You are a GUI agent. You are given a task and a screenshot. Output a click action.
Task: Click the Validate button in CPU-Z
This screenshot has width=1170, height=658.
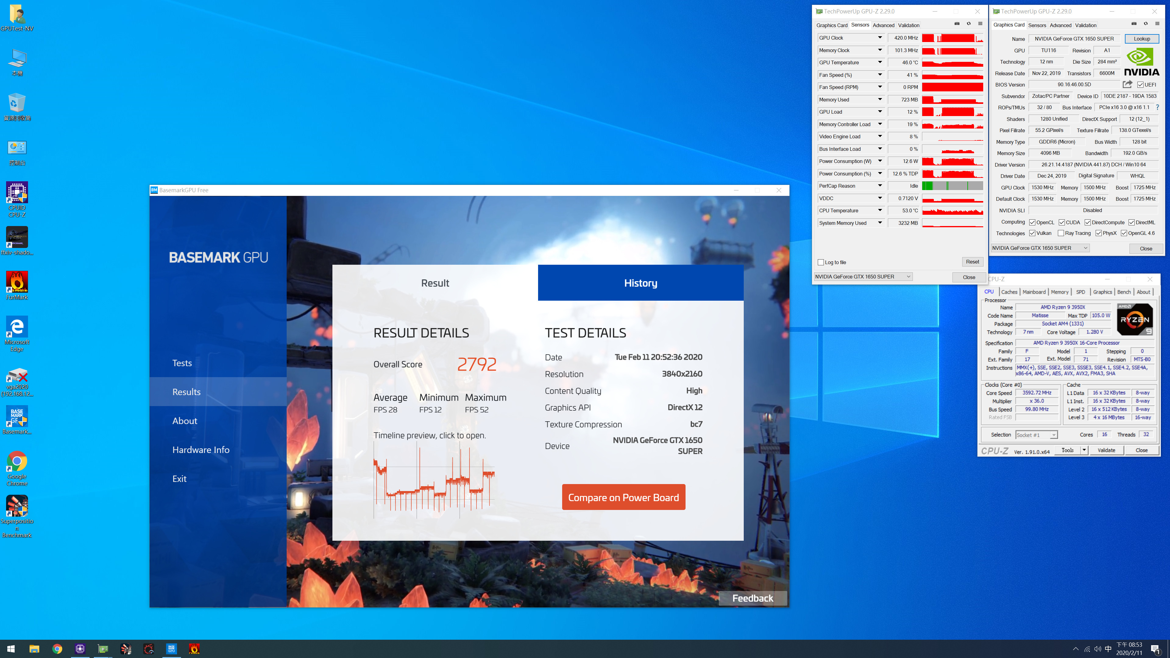[1106, 450]
